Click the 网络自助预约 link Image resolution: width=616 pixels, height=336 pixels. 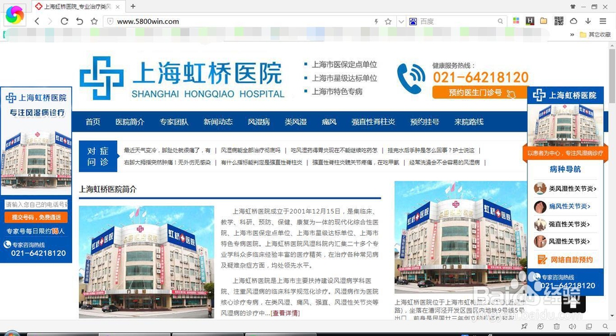pyautogui.click(x=565, y=260)
